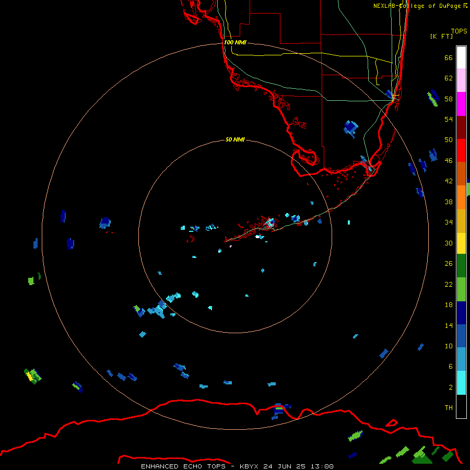
Task: Pick the 26 legend value
Action: click(x=449, y=264)
